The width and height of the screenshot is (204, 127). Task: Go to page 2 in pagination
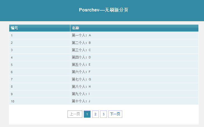pos(95,114)
